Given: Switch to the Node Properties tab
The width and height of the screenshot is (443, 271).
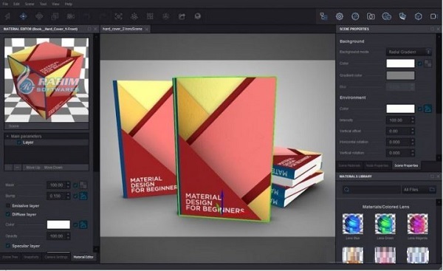Looking at the screenshot, I should pyautogui.click(x=377, y=165).
